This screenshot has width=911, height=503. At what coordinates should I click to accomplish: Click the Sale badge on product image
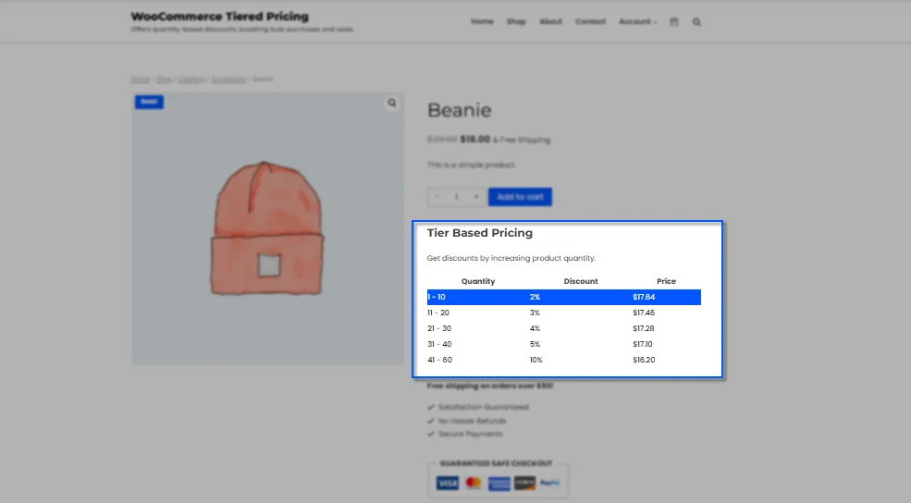tap(149, 102)
